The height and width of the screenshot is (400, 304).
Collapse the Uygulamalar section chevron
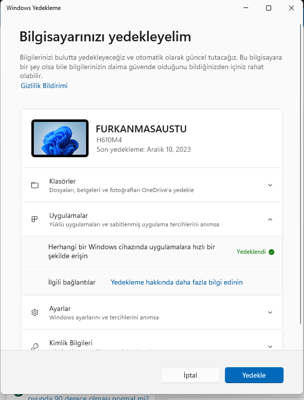[270, 219]
